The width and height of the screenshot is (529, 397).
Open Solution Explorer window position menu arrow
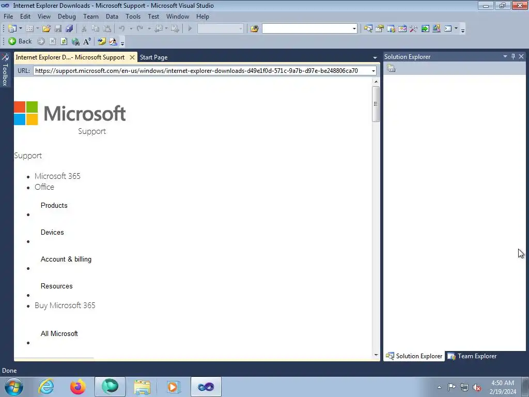pos(505,56)
